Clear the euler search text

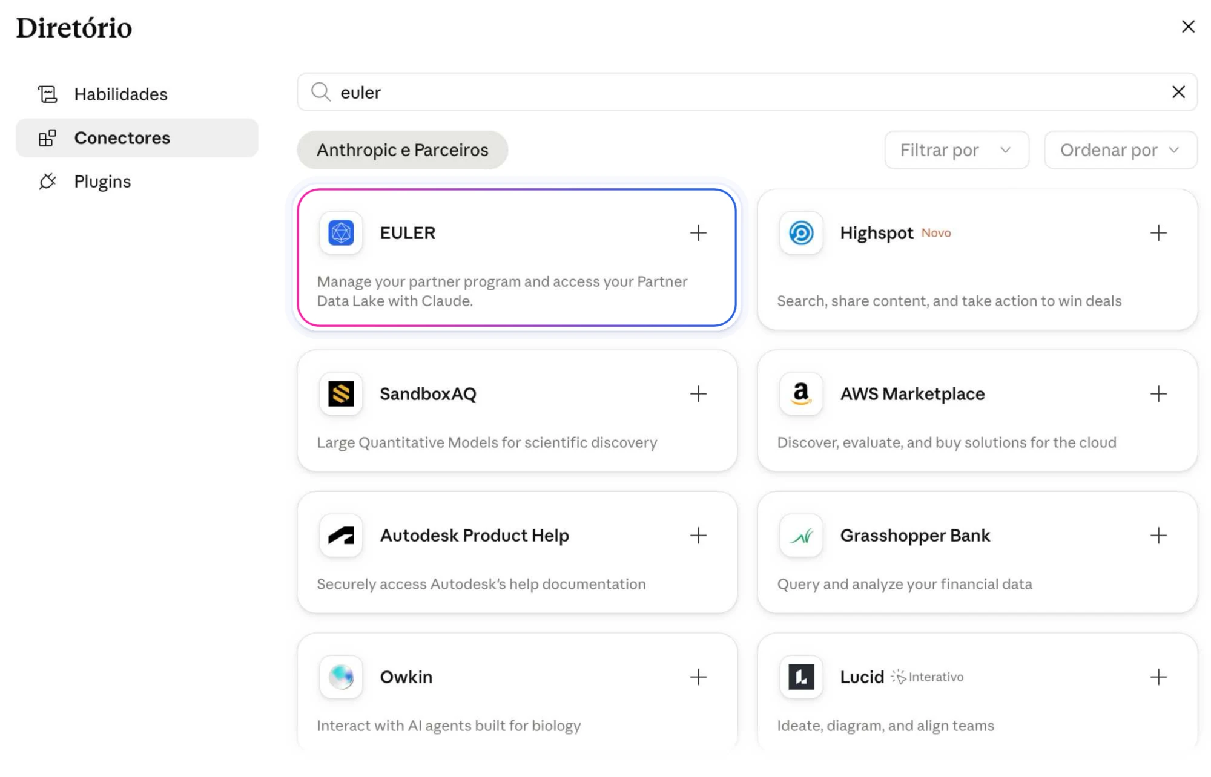(x=1178, y=92)
